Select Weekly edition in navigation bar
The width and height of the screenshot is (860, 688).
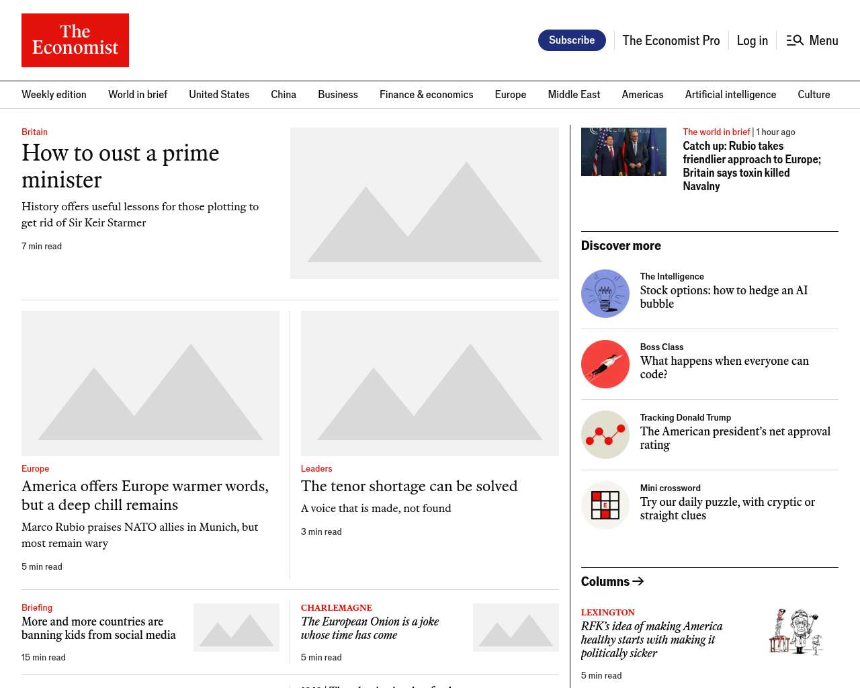coord(54,95)
